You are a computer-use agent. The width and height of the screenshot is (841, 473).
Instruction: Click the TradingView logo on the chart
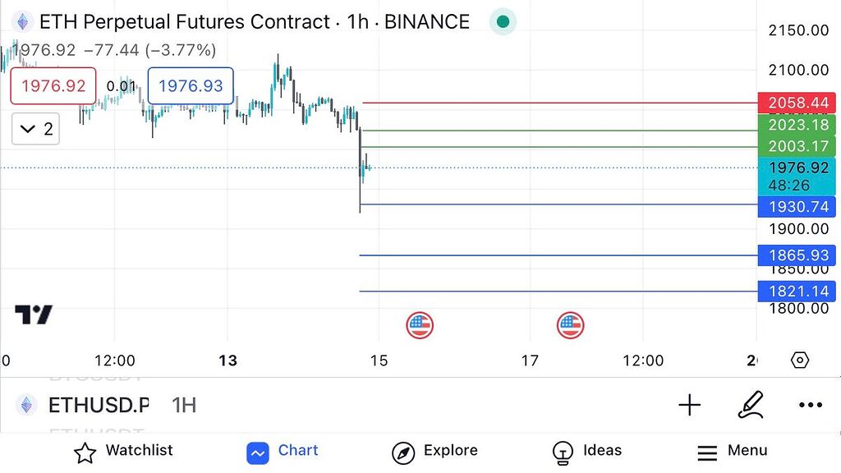[x=34, y=314]
